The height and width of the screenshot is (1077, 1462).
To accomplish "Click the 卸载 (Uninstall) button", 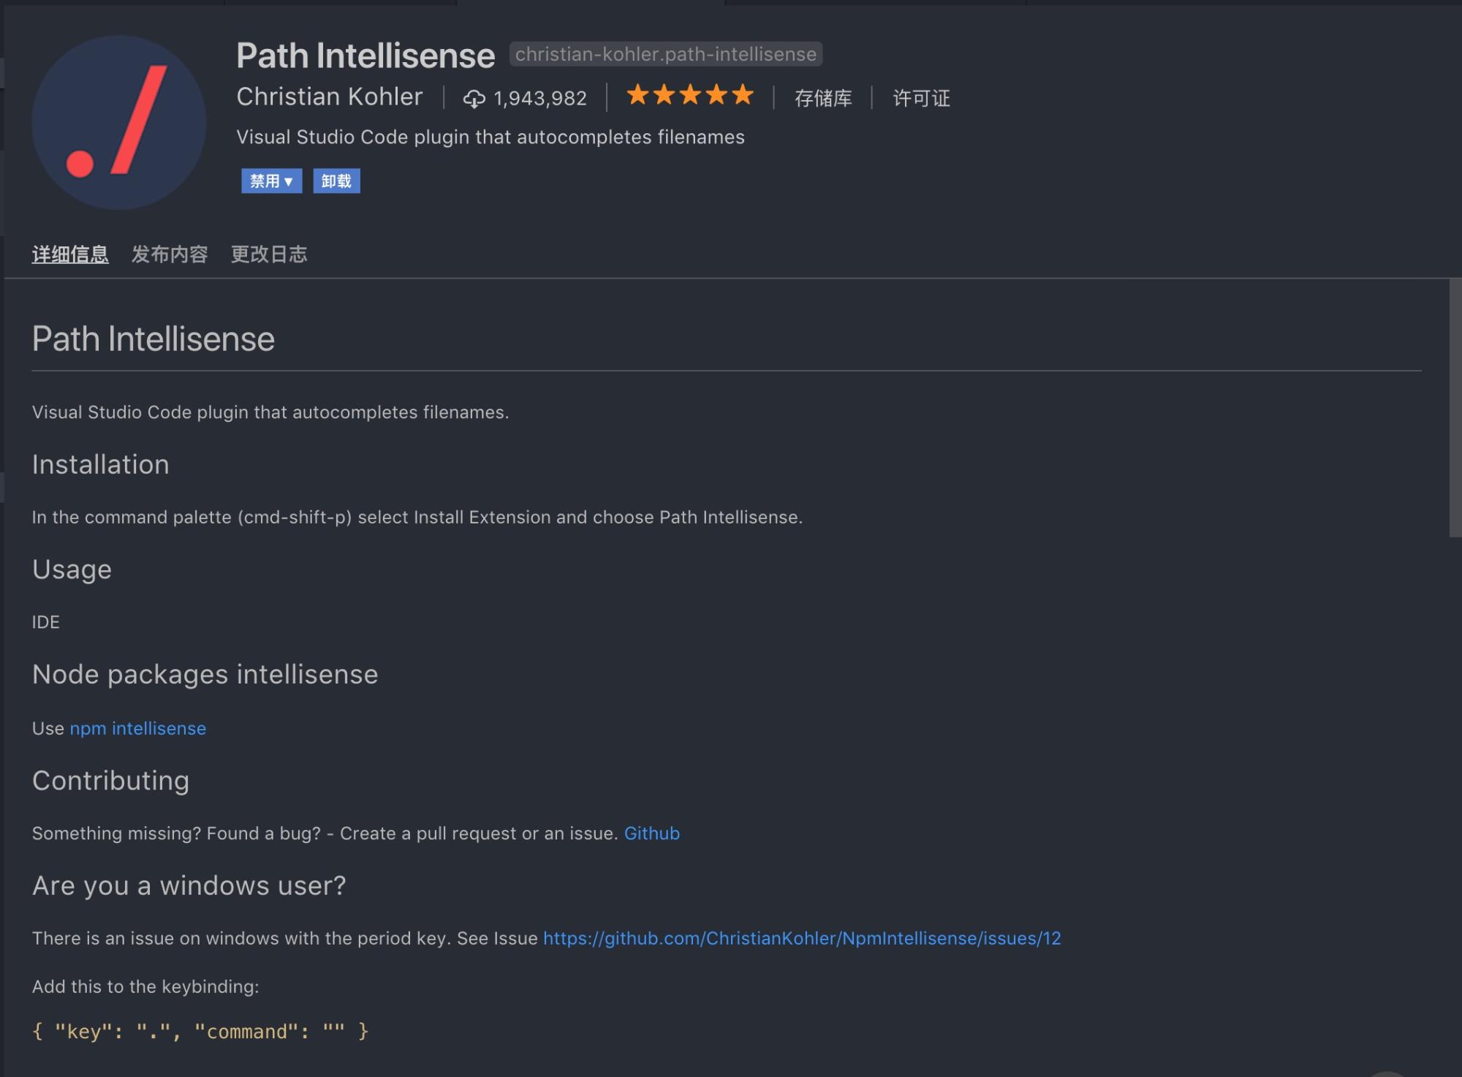I will click(336, 181).
